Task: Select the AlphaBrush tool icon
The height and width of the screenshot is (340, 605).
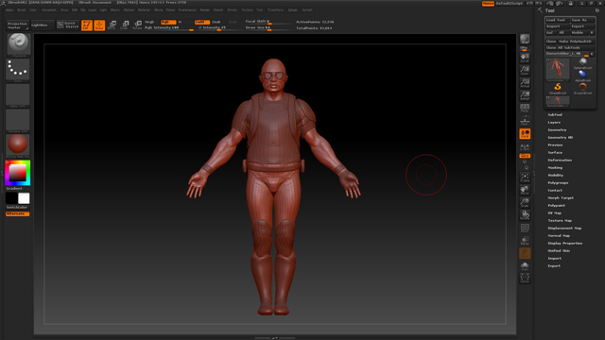Action: pos(582,76)
